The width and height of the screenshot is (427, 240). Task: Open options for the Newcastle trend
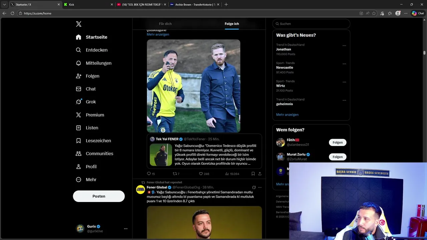[x=344, y=64]
